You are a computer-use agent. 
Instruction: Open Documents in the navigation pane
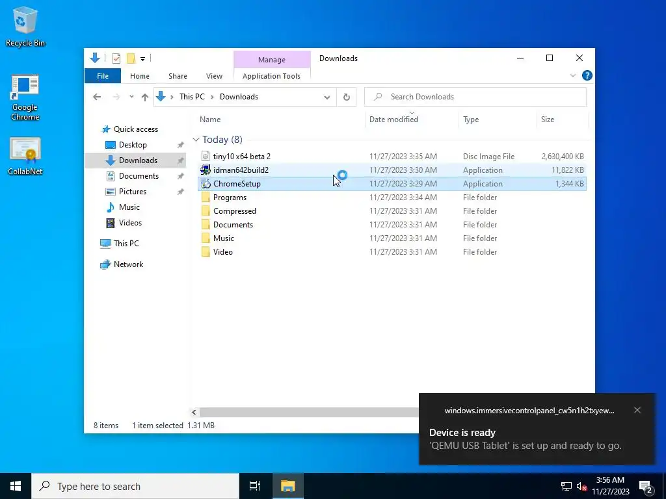pos(132,176)
